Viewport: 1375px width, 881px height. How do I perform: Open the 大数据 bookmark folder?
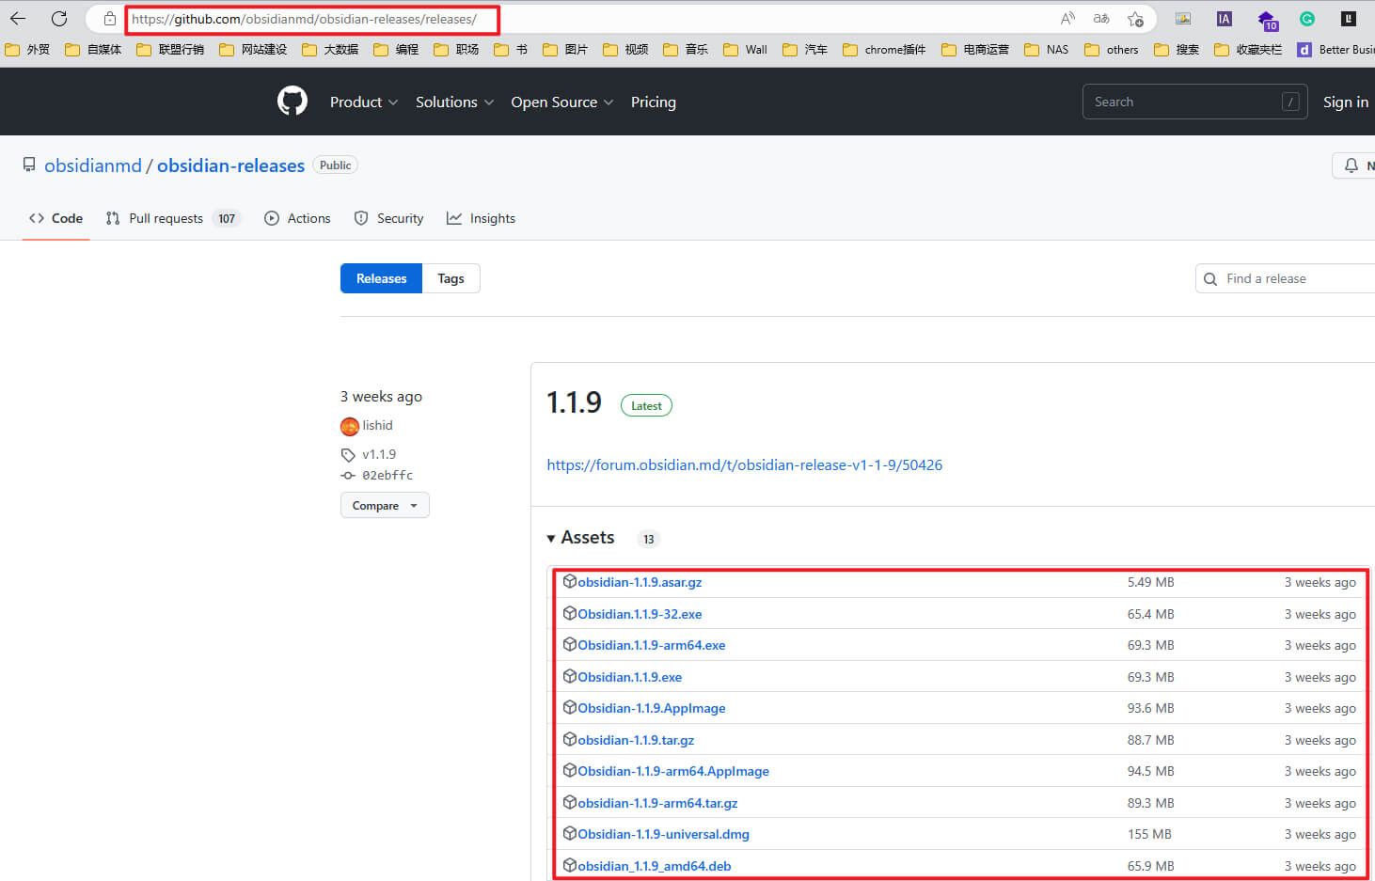[331, 50]
